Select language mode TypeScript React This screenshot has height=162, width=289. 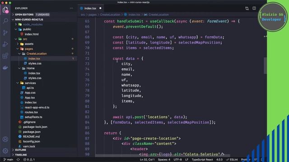[202, 160]
